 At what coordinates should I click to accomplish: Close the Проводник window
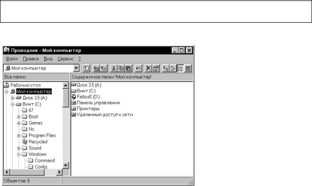tap(189, 51)
